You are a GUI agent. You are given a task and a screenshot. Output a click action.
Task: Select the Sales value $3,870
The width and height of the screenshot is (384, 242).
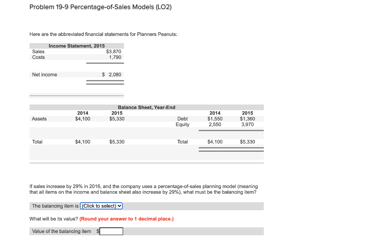tap(114, 51)
